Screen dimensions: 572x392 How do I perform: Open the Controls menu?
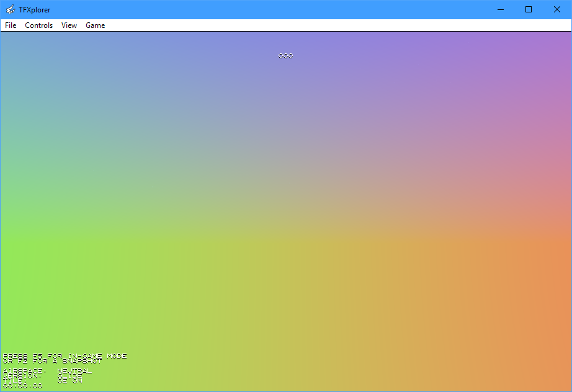click(x=39, y=25)
